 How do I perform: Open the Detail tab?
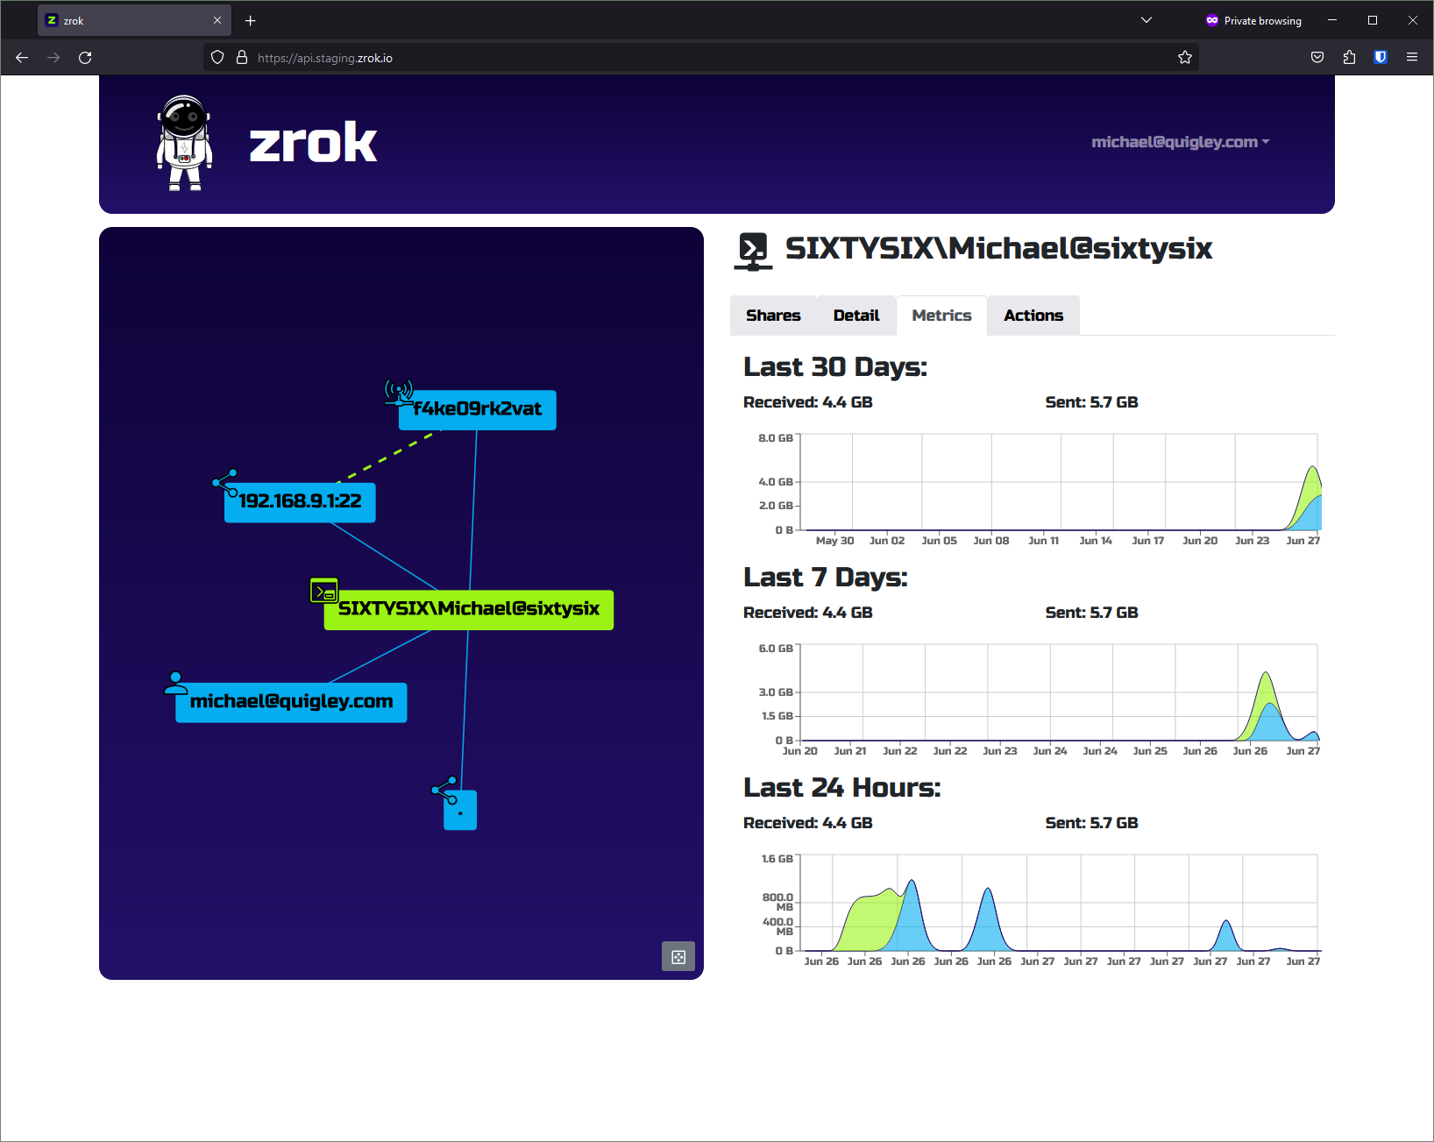(x=855, y=316)
